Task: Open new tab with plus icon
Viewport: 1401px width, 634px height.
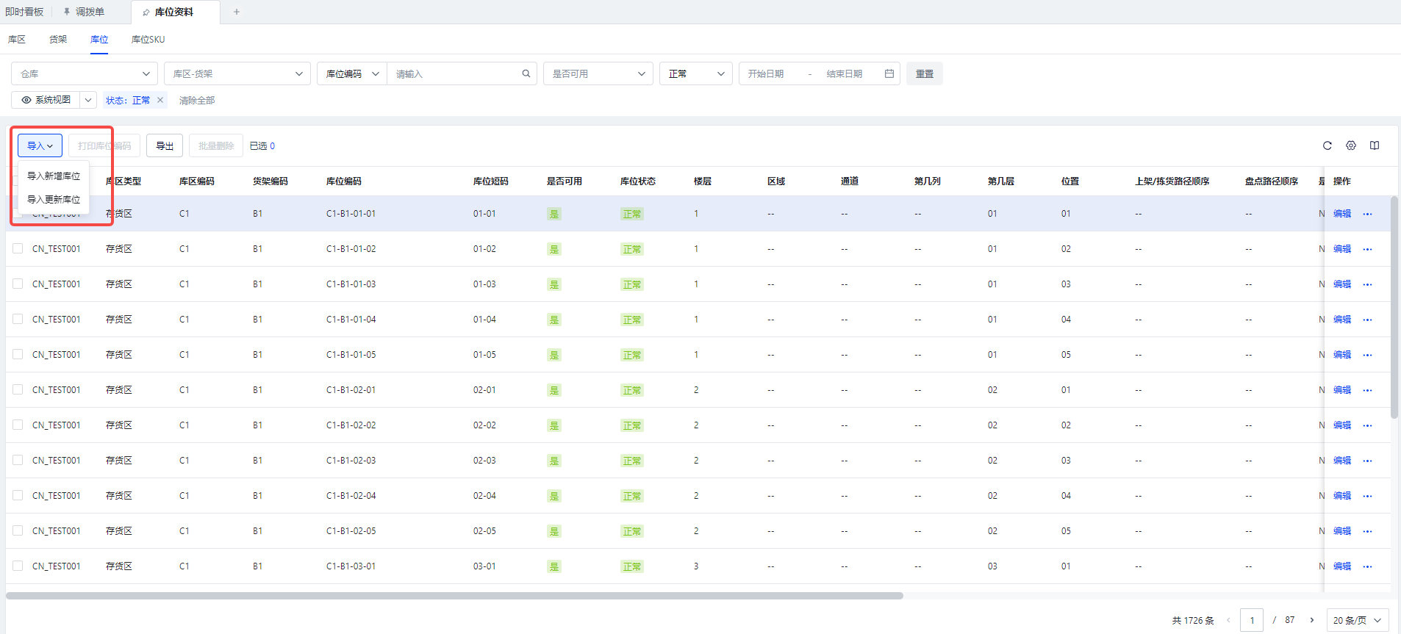Action: click(237, 12)
